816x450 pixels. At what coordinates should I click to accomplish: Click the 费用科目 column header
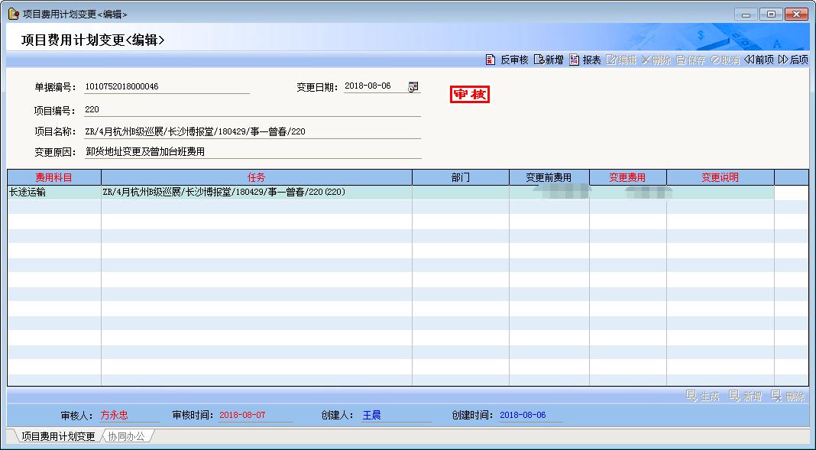click(x=53, y=177)
